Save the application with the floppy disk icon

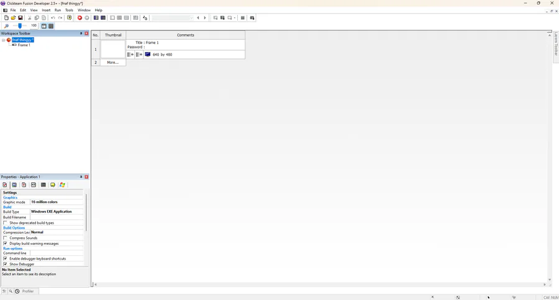pyautogui.click(x=20, y=18)
